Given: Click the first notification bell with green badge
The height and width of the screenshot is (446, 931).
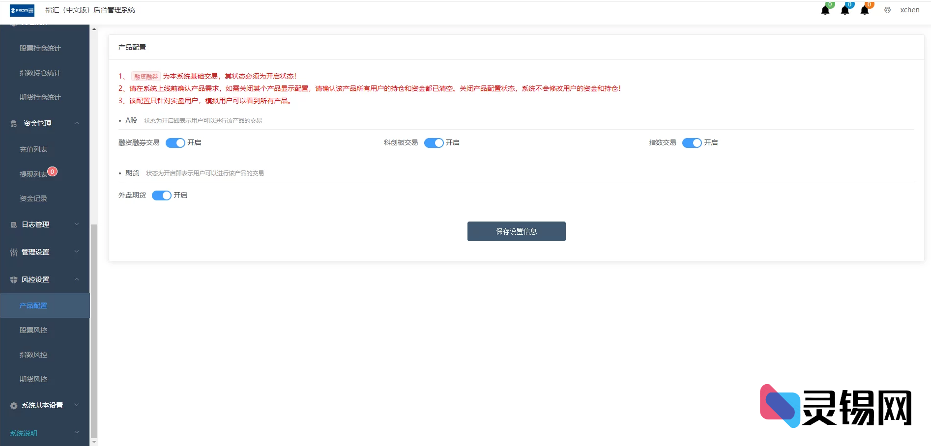Looking at the screenshot, I should pos(825,10).
